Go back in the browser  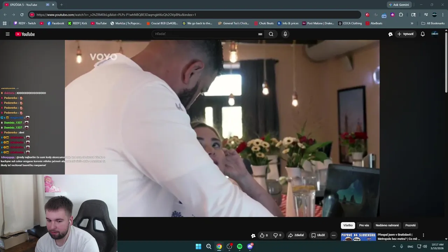[5, 15]
